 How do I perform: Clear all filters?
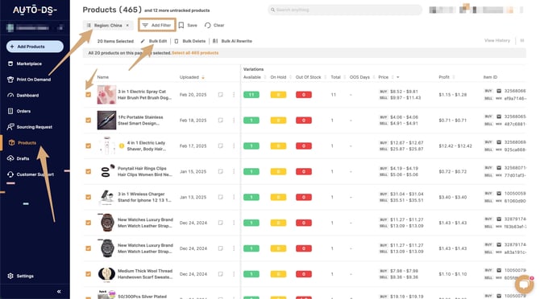(x=214, y=25)
